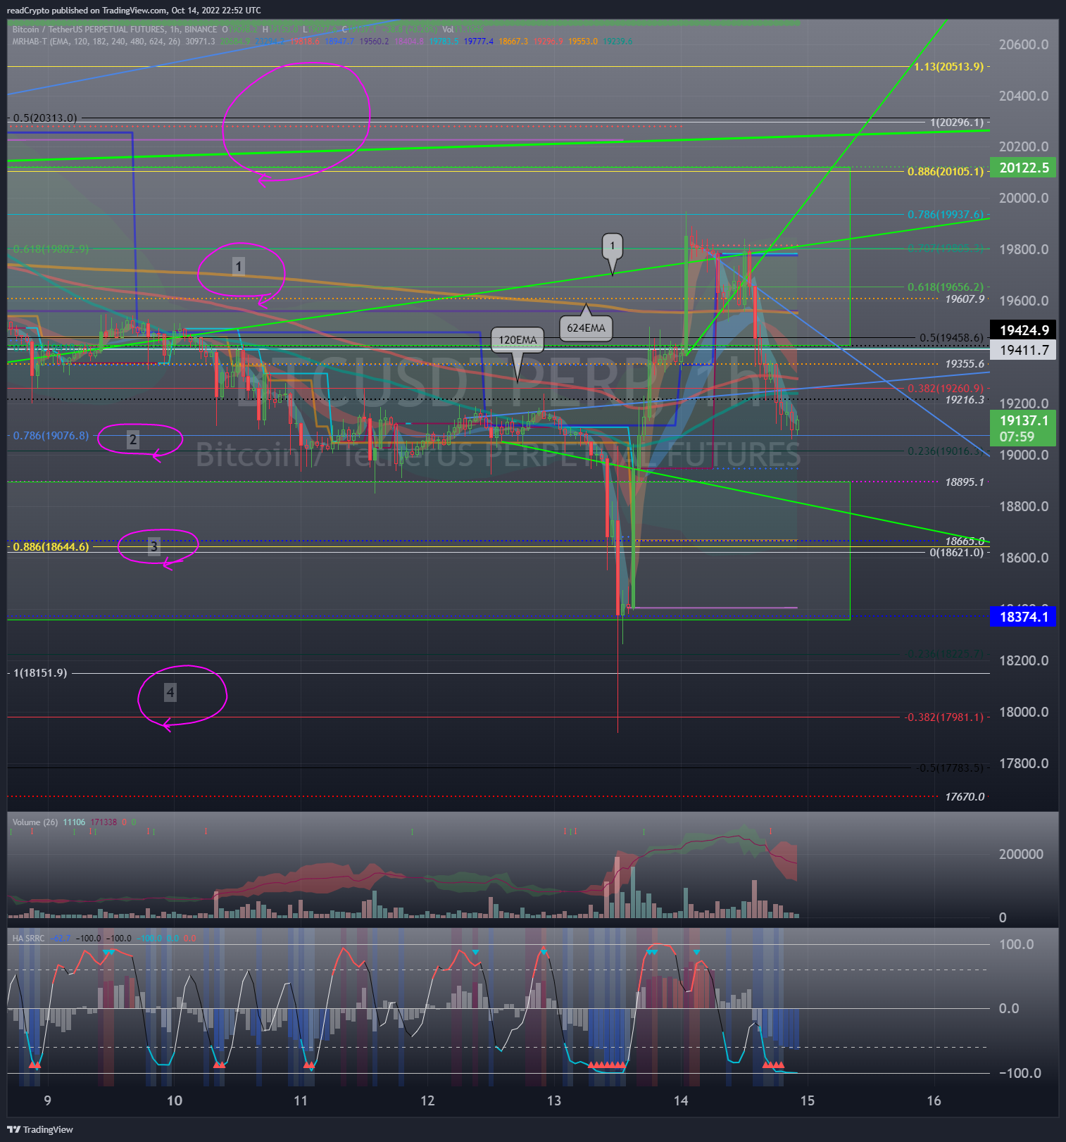The width and height of the screenshot is (1066, 1142).
Task: Click date 16 on the time axis
Action: (x=934, y=1100)
